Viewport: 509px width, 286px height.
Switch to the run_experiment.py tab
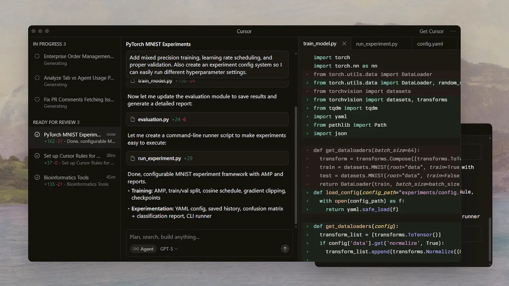[x=377, y=44]
